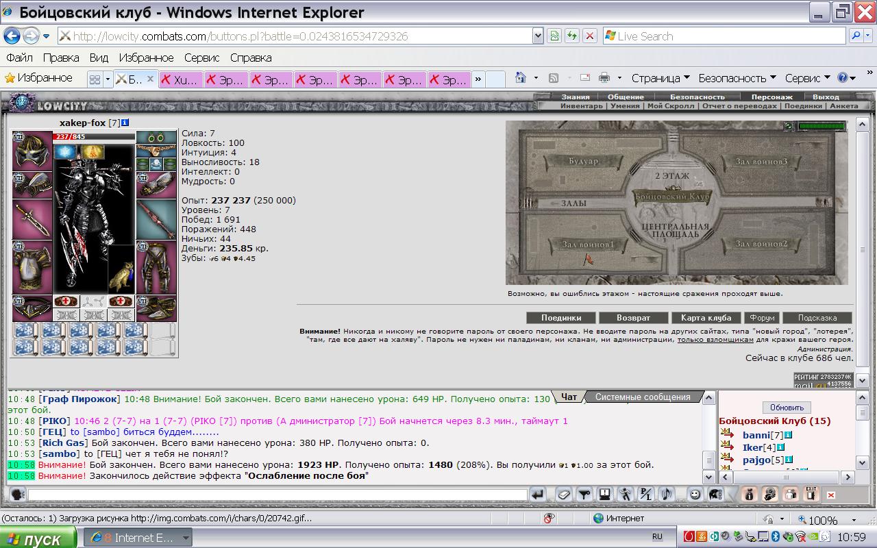Click the Поединки button
This screenshot has width=877, height=548.
[560, 318]
